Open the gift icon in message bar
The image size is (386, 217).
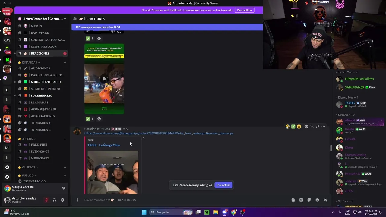pos(293,200)
